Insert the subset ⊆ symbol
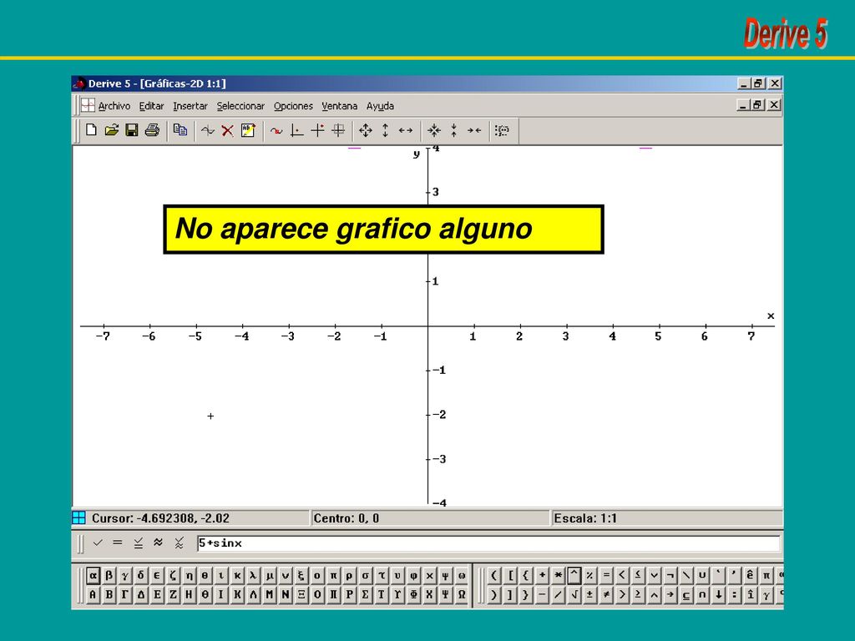The height and width of the screenshot is (641, 855). point(686,594)
